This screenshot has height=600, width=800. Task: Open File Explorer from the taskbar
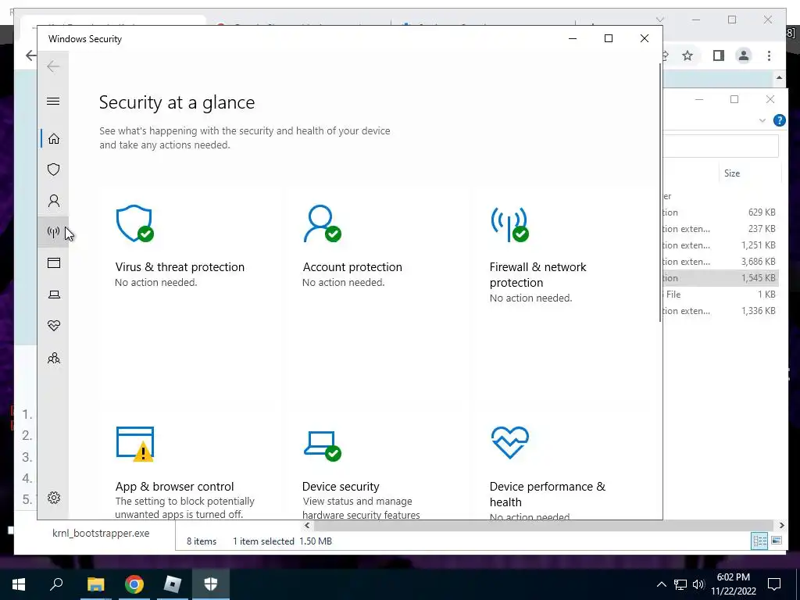tap(95, 584)
